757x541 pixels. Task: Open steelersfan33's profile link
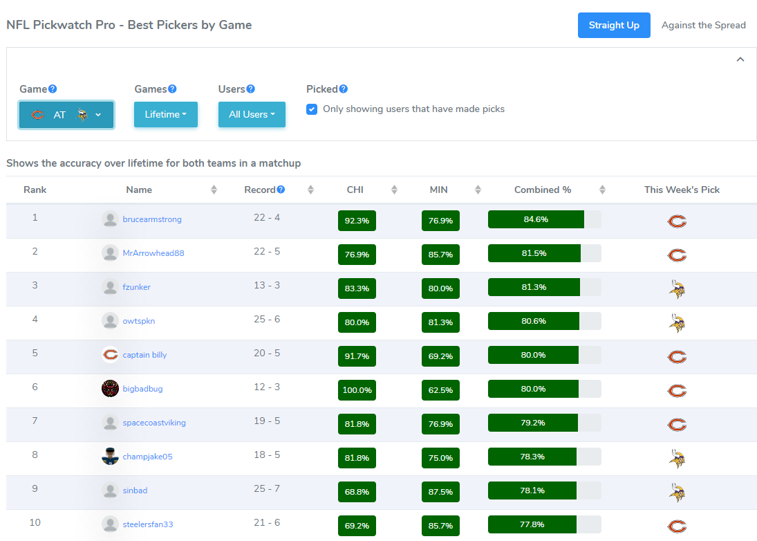[x=148, y=524]
